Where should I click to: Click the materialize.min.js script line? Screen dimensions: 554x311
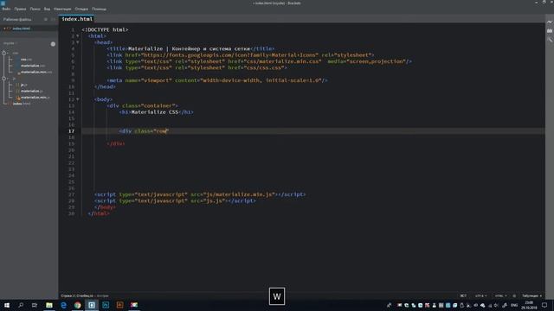pyautogui.click(x=200, y=194)
